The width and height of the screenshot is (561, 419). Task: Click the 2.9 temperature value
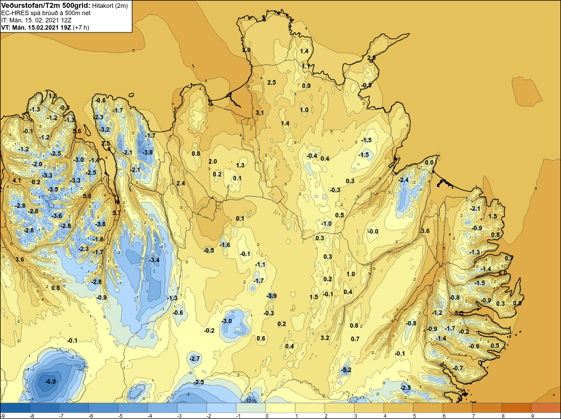click(371, 58)
